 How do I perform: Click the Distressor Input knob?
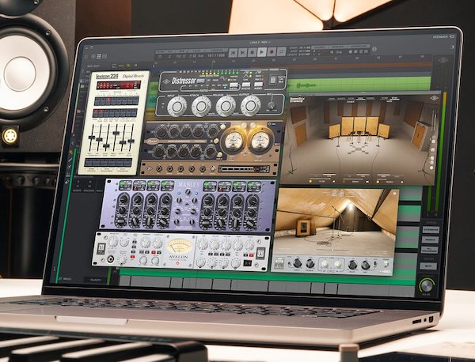click(177, 106)
